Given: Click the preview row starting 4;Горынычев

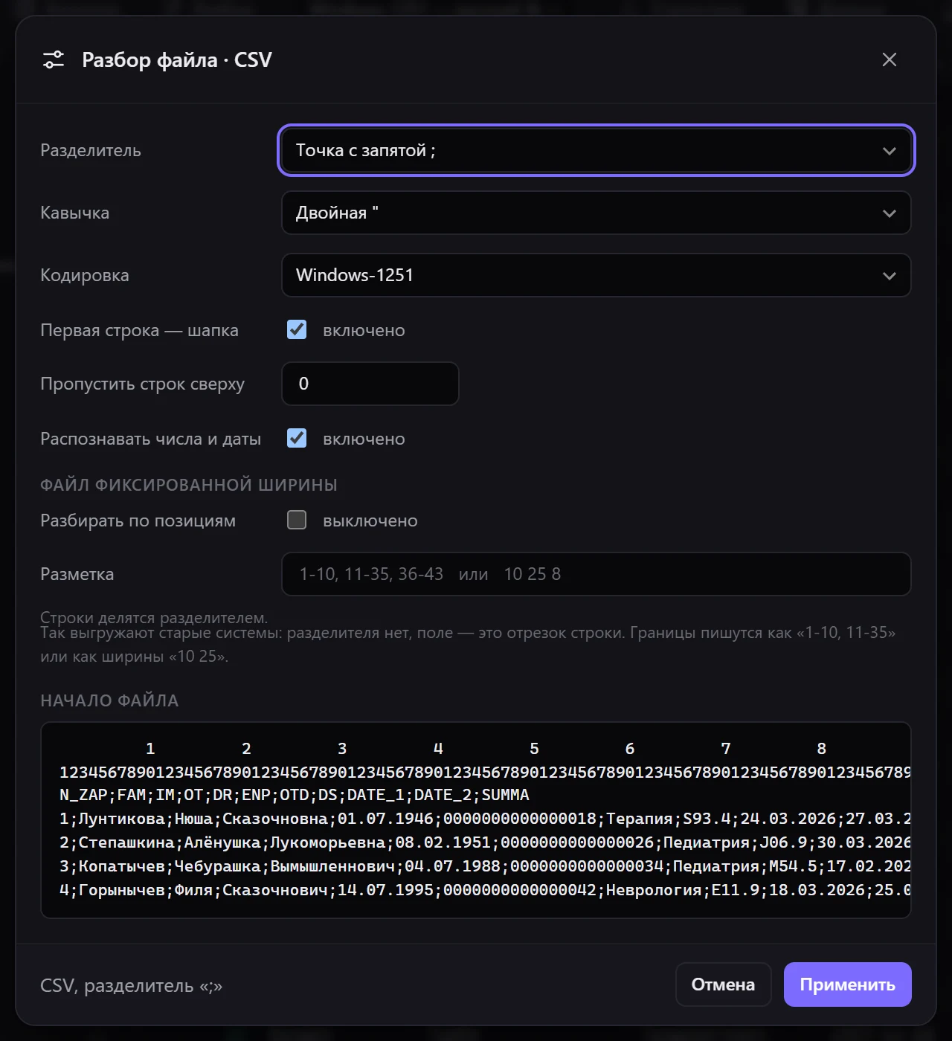Looking at the screenshot, I should (485, 890).
